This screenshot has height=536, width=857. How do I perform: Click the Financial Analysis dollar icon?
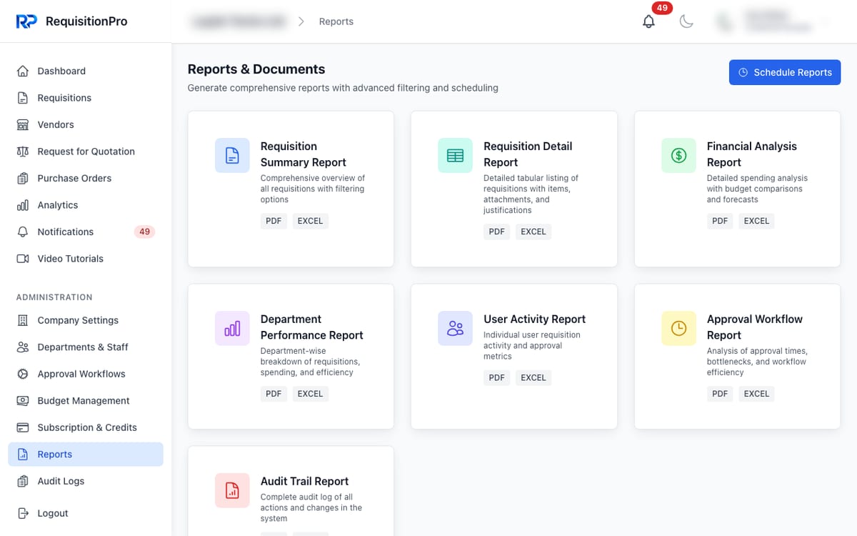[678, 155]
